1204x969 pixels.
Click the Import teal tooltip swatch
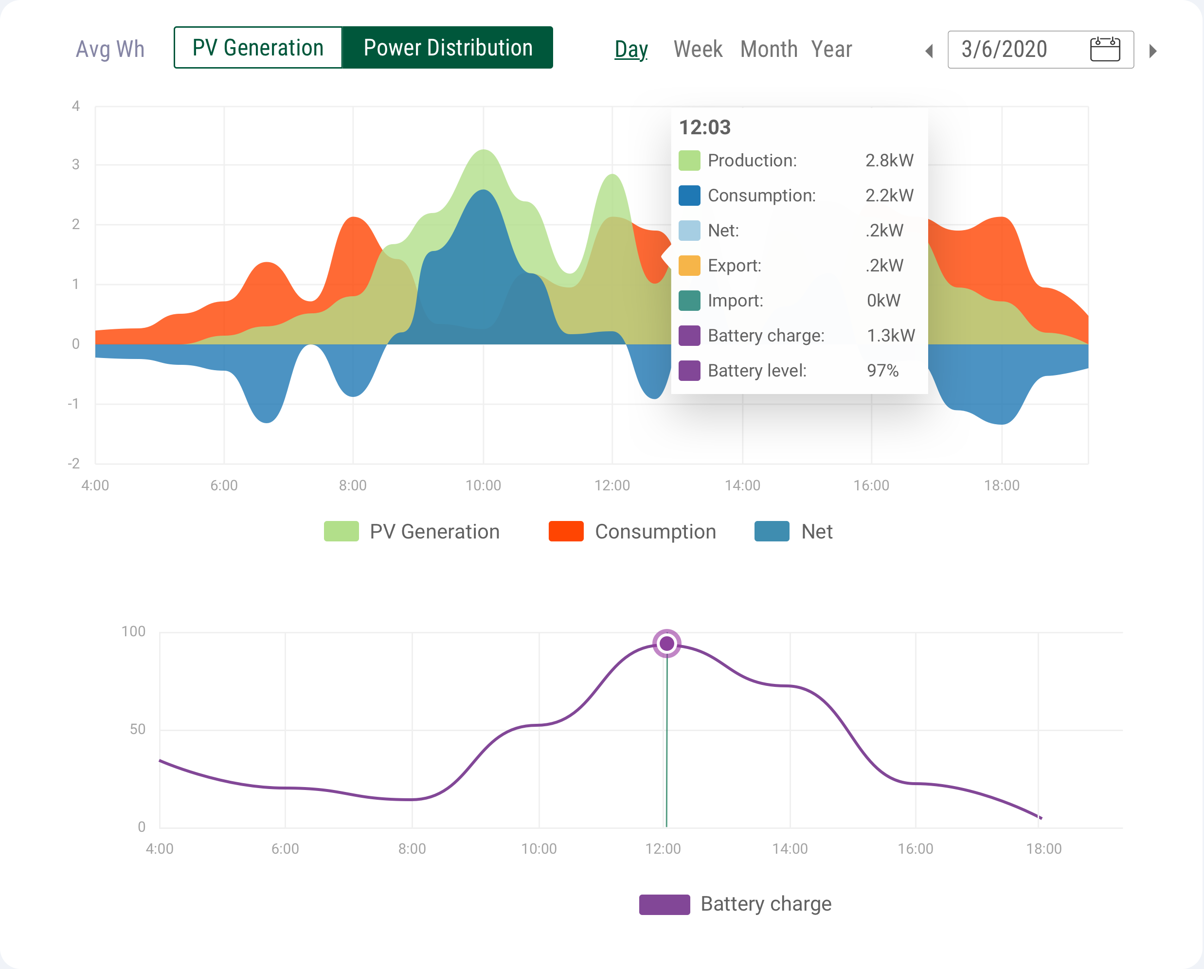pos(689,301)
